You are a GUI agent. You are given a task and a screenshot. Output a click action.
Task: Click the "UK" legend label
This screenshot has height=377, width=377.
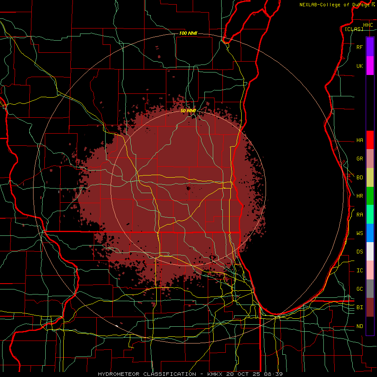point(359,66)
